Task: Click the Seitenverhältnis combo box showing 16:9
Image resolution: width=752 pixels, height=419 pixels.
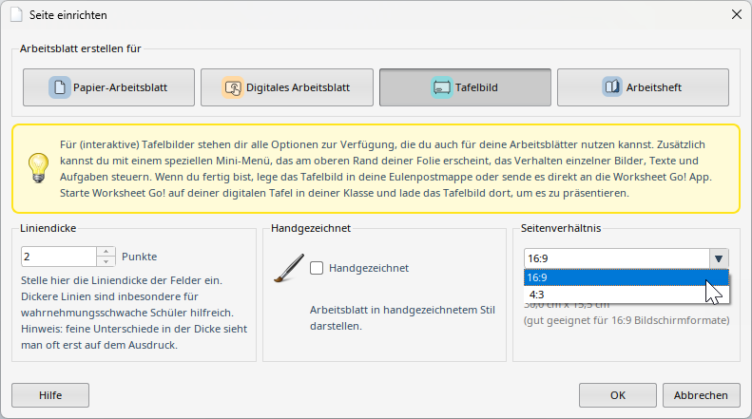Action: [x=617, y=258]
